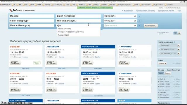Image resolution: width=187 pixels, height=105 pixels.
Task: Remove the Минск third route row
Action: click(x=140, y=26)
